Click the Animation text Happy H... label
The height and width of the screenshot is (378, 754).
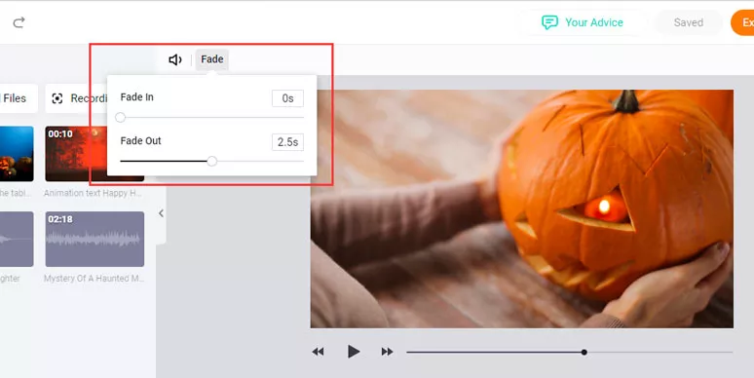tap(93, 193)
